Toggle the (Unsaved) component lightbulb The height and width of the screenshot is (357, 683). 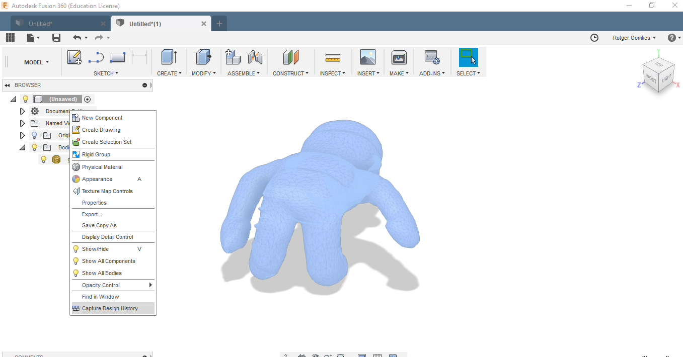[x=25, y=99]
